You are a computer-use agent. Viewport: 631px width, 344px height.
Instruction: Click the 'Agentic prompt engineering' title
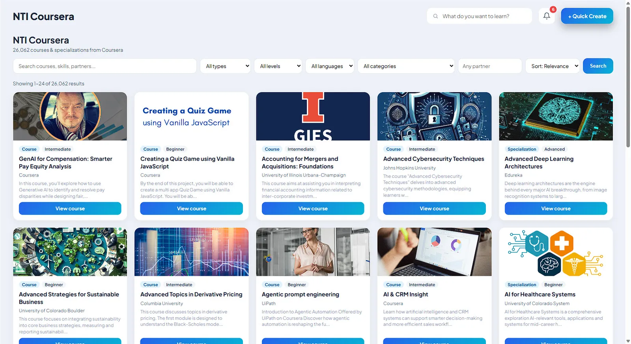pyautogui.click(x=301, y=294)
